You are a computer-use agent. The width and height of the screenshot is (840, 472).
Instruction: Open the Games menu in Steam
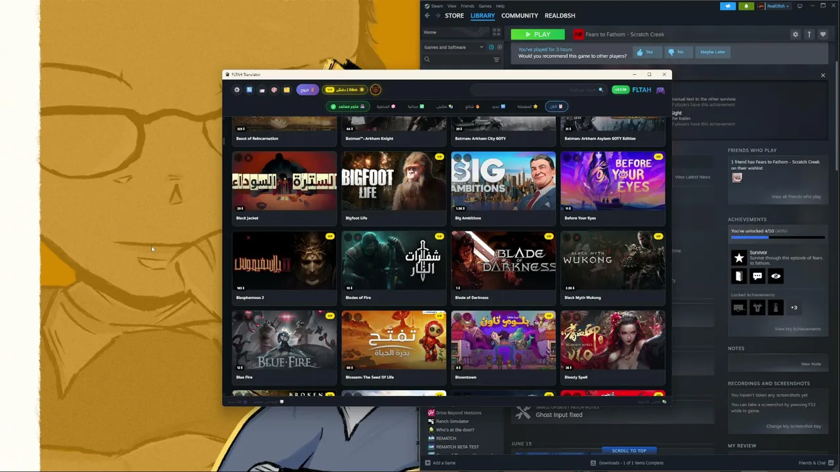click(x=485, y=6)
